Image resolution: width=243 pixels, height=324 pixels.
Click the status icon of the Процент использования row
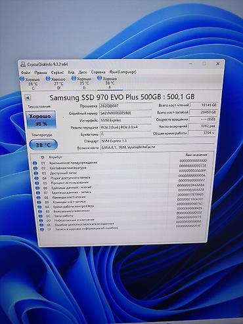coord(37,183)
